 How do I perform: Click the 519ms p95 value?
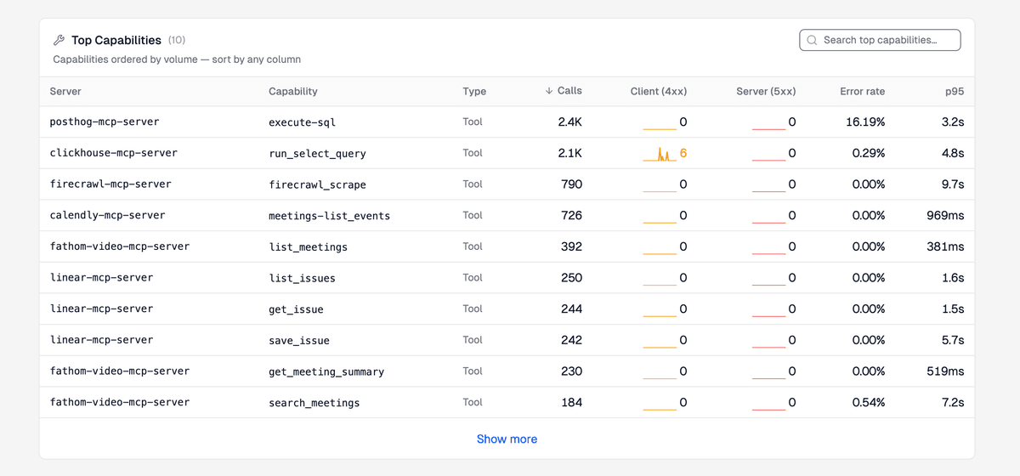pyautogui.click(x=945, y=371)
